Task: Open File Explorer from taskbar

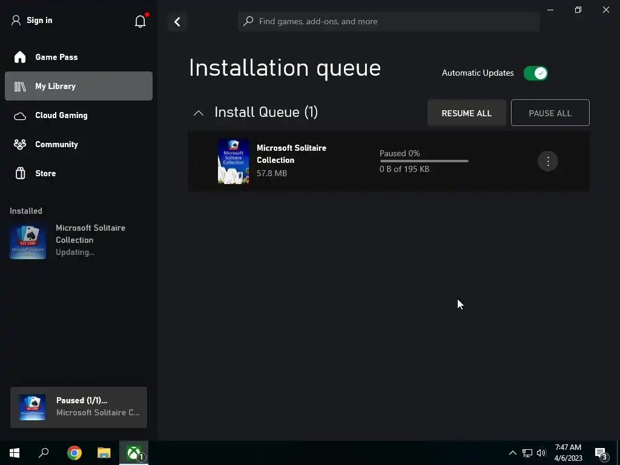Action: (104, 453)
